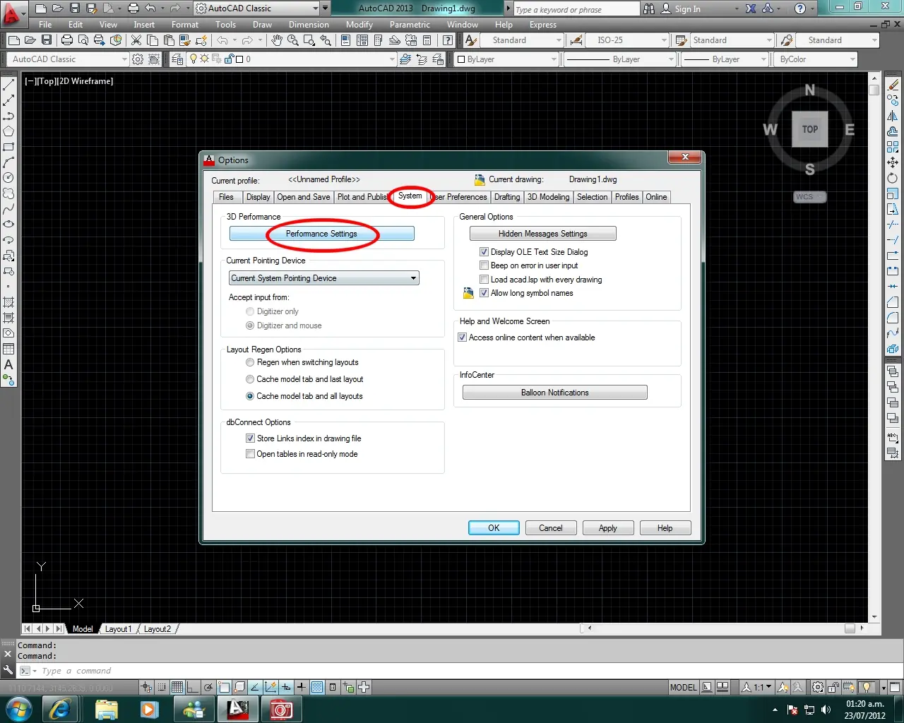Click the Multileader Style icon
Image resolution: width=904 pixels, height=723 pixels.
[x=787, y=40]
